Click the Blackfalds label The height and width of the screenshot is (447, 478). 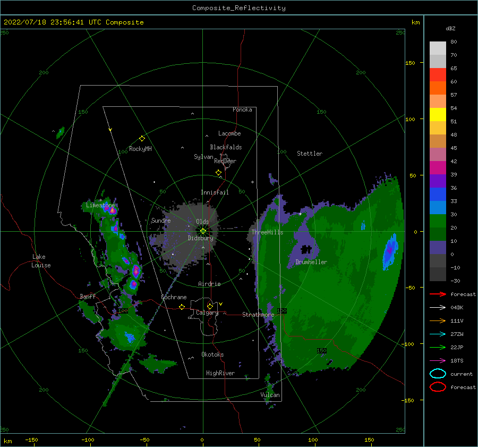point(226,147)
